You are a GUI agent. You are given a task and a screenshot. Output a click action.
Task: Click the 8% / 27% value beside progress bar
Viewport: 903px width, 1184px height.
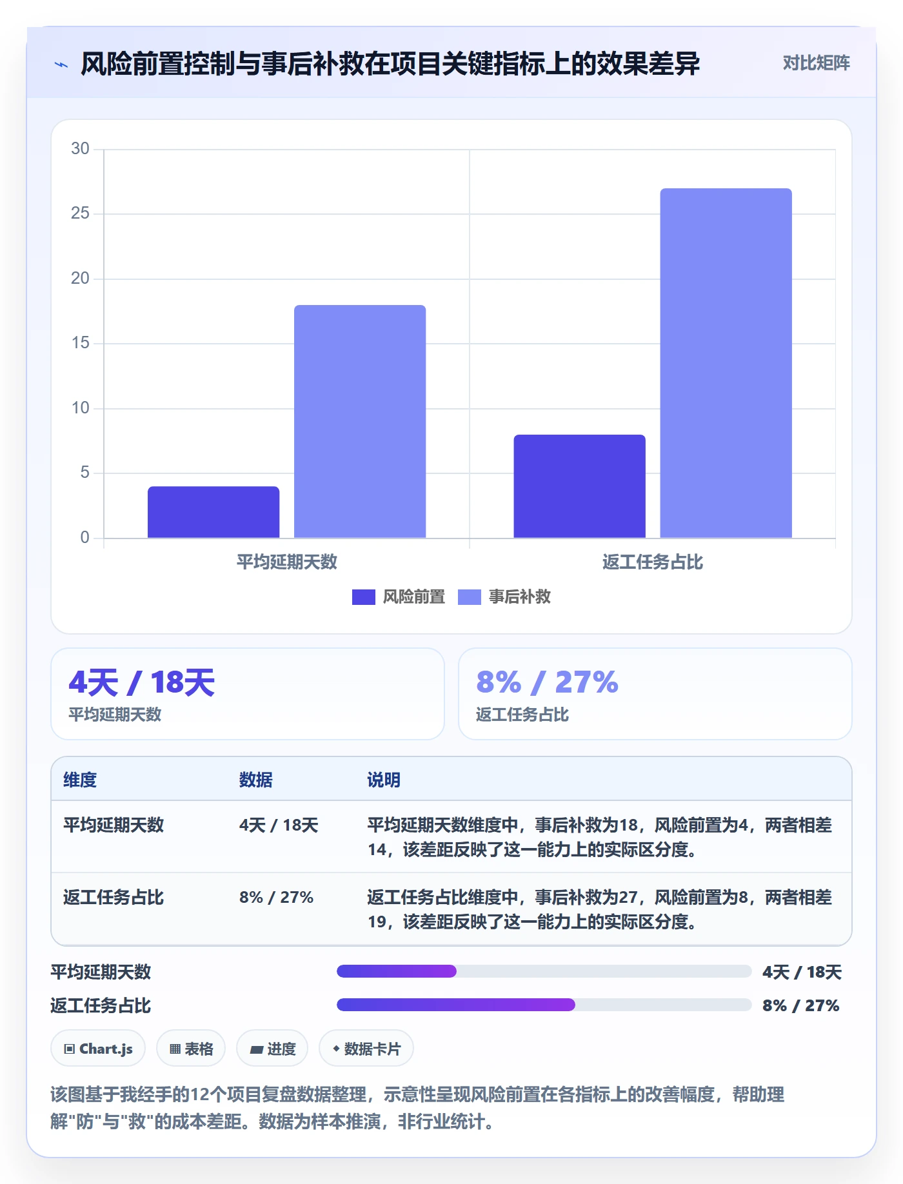point(800,1005)
